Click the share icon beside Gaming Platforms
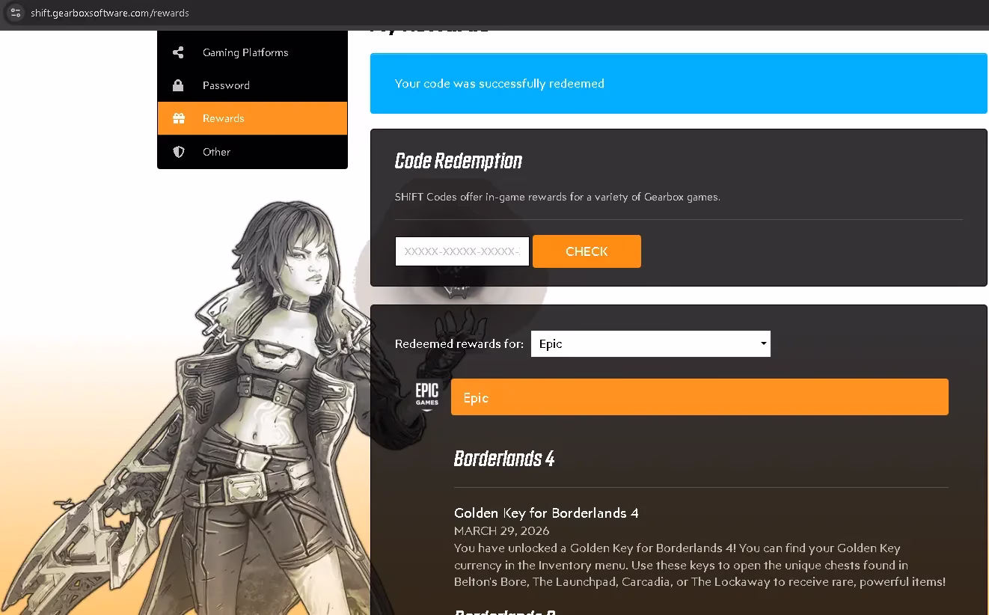The image size is (989, 615). tap(178, 52)
